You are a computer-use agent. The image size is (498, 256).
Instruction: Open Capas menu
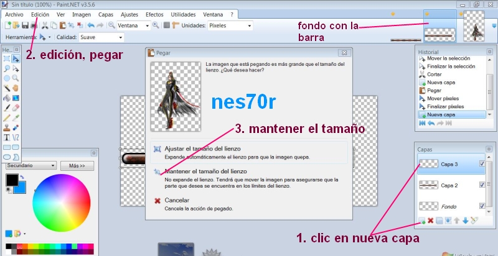point(106,14)
